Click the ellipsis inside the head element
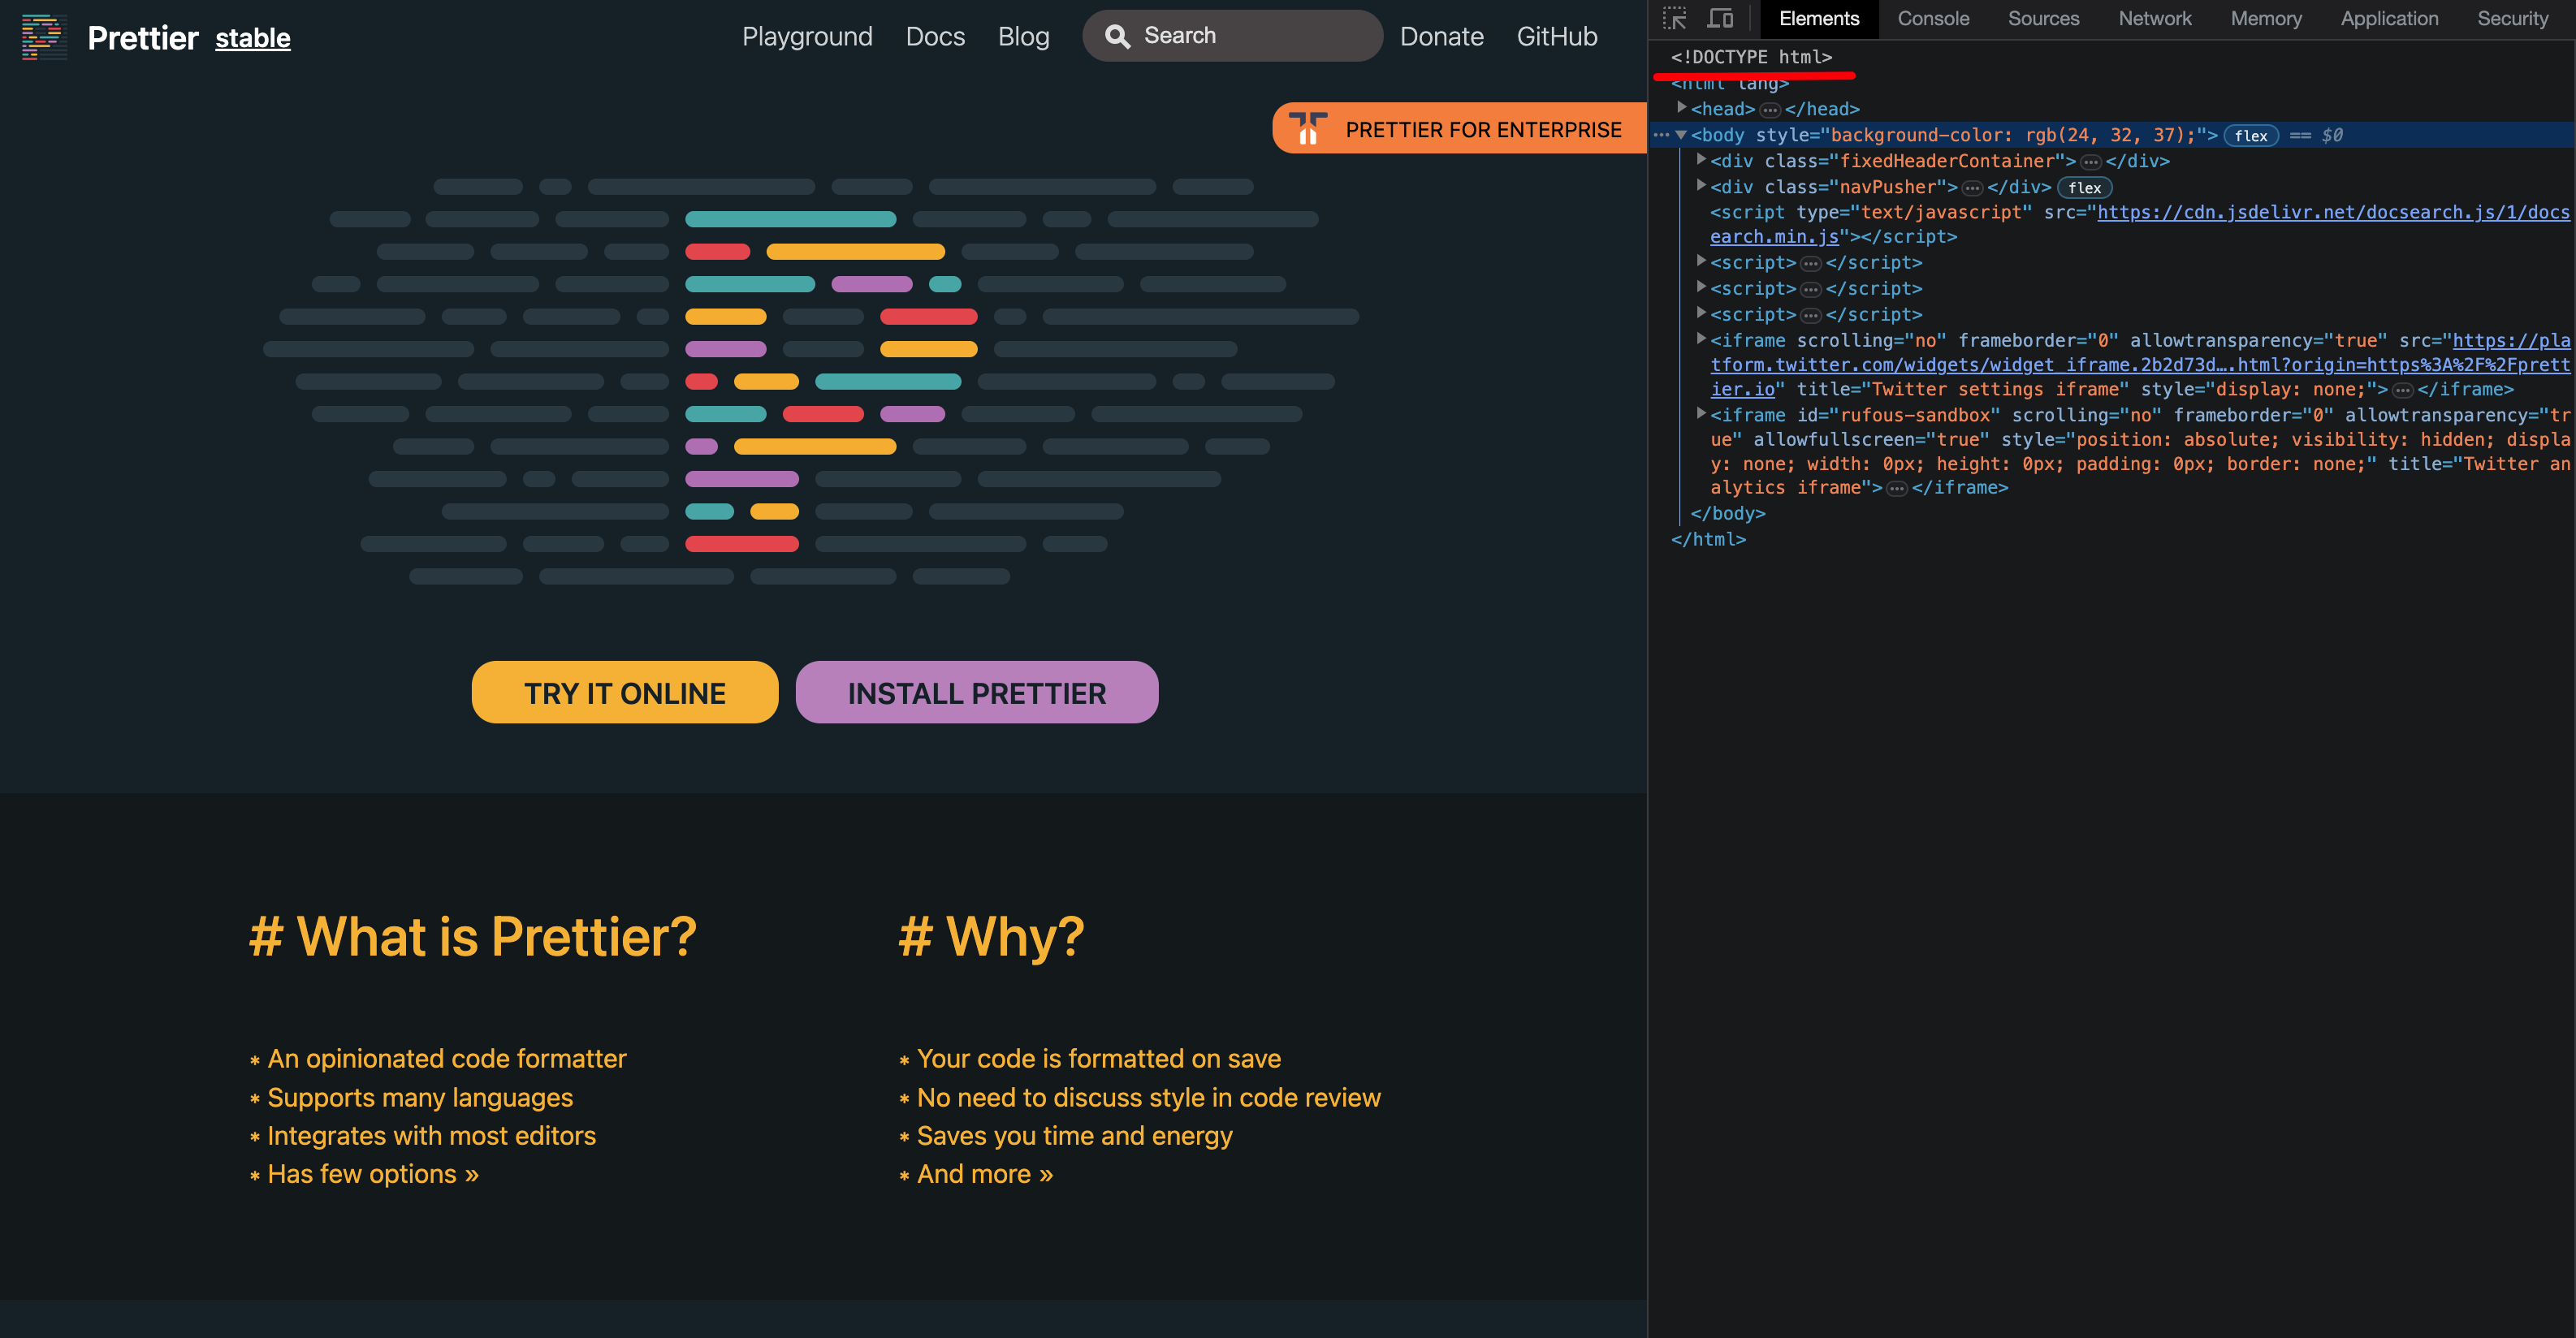Screen dimensions: 2576x1338 [1772, 109]
